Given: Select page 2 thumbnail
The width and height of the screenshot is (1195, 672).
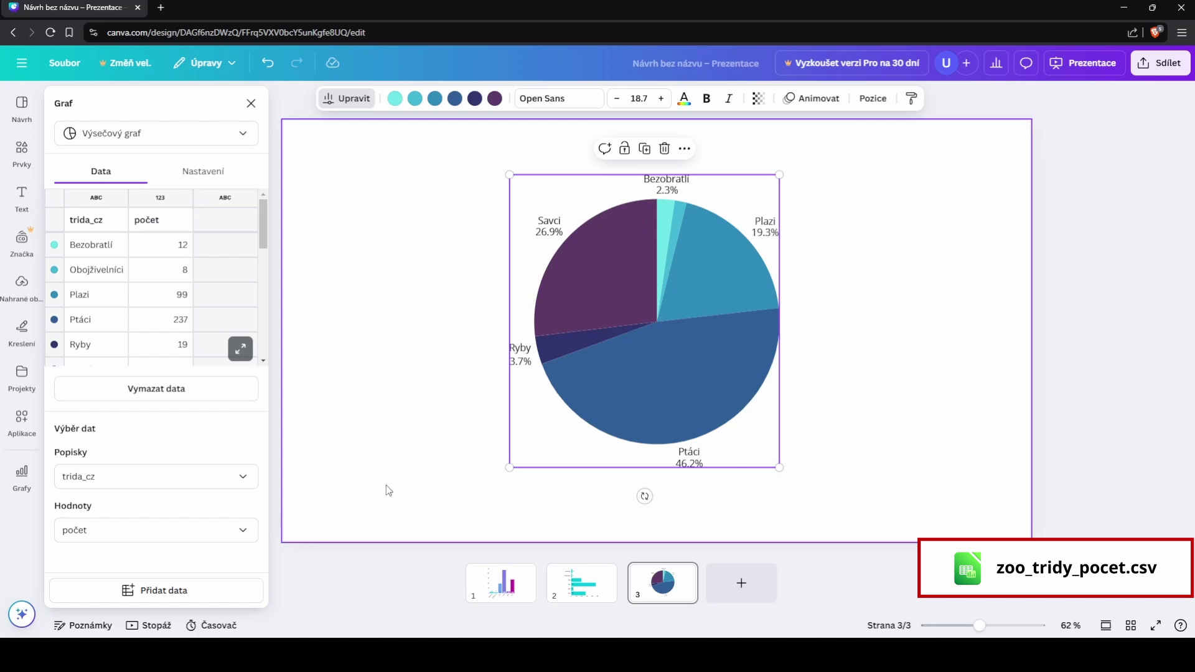Looking at the screenshot, I should click(582, 583).
